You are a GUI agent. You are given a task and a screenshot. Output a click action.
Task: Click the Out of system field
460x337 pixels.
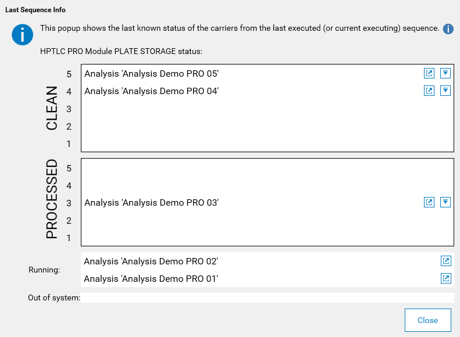click(268, 297)
